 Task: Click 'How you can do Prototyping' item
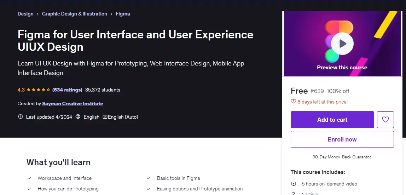pos(68,189)
